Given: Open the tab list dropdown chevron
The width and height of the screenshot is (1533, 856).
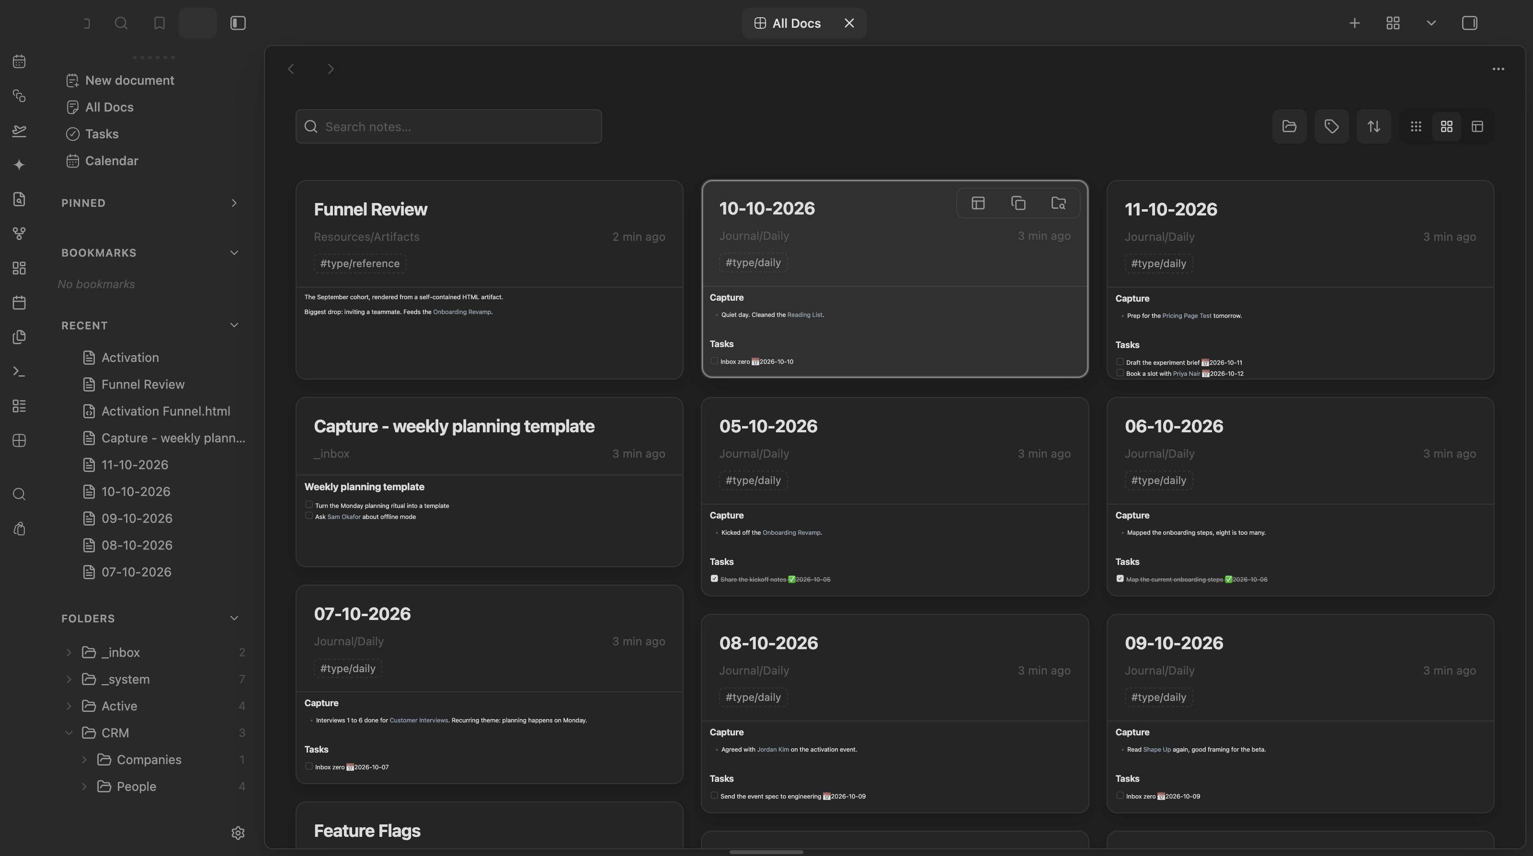Looking at the screenshot, I should 1431,23.
